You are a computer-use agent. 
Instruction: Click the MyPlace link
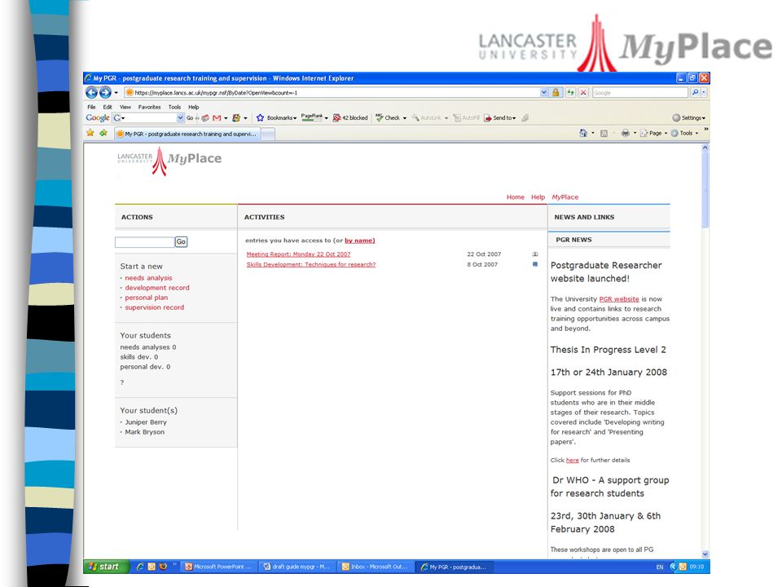pyautogui.click(x=565, y=197)
